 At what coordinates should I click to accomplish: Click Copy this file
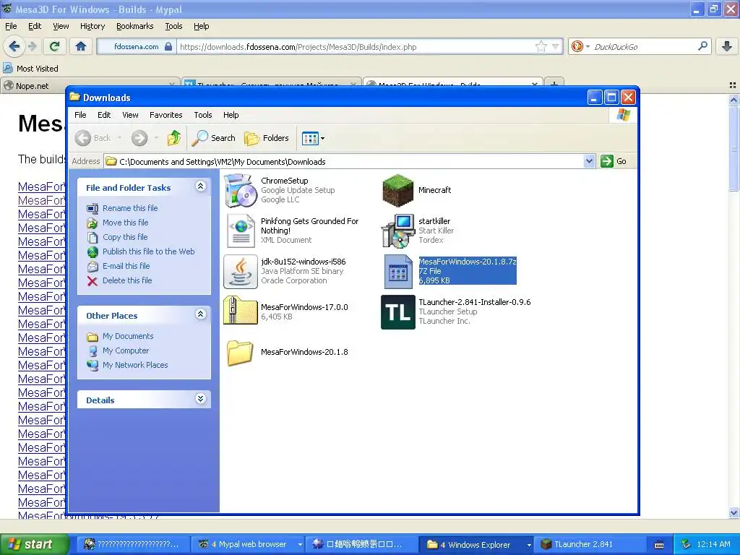click(125, 237)
